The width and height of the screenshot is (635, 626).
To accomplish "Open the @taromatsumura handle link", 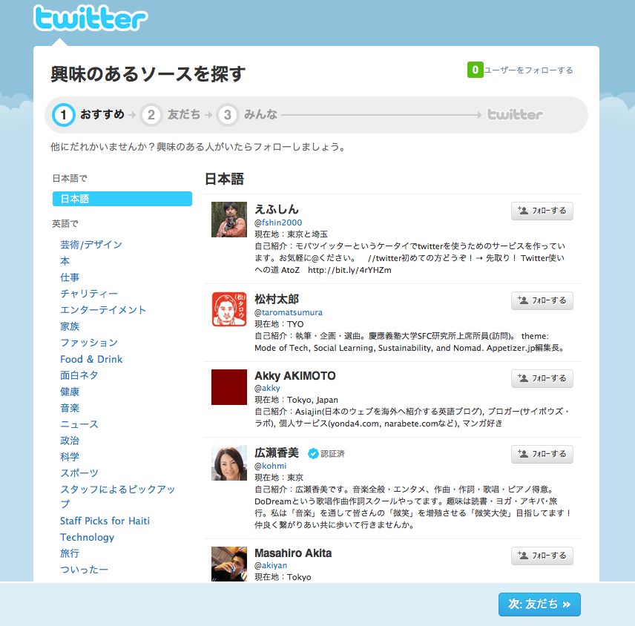I will click(289, 312).
